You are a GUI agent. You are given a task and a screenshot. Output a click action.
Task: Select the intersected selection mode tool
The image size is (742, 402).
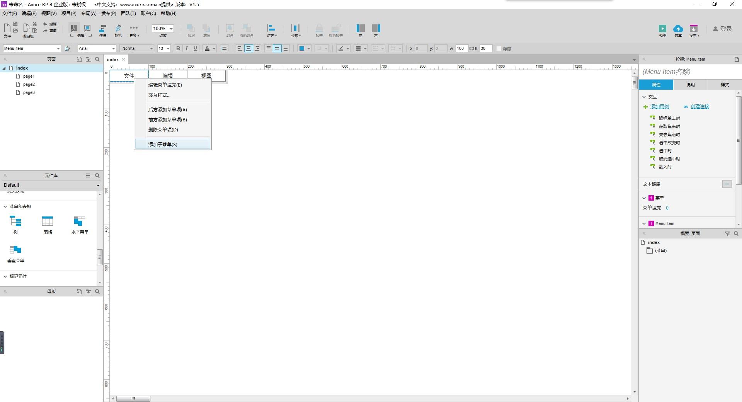pyautogui.click(x=73, y=28)
